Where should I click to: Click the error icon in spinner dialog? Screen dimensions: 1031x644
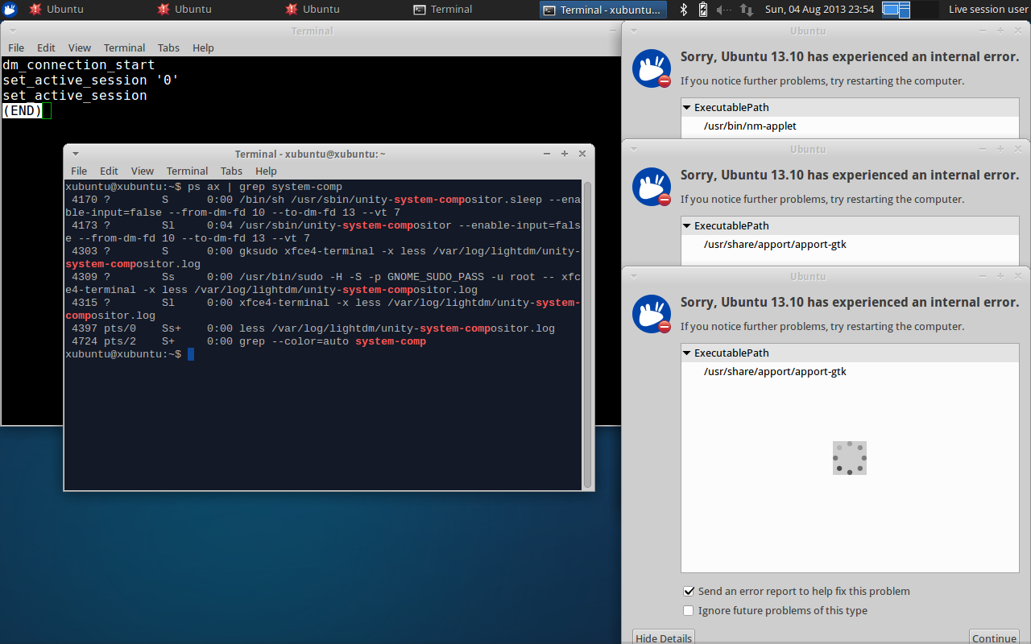pyautogui.click(x=652, y=315)
